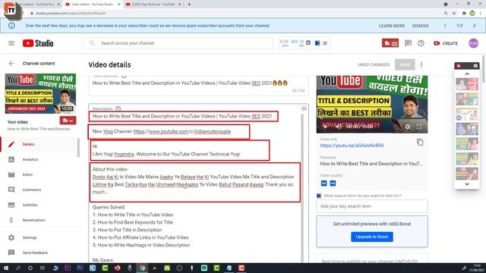Screen dimensions: 486x273
Task: Bookmark this page star icon
Action: [454, 14]
